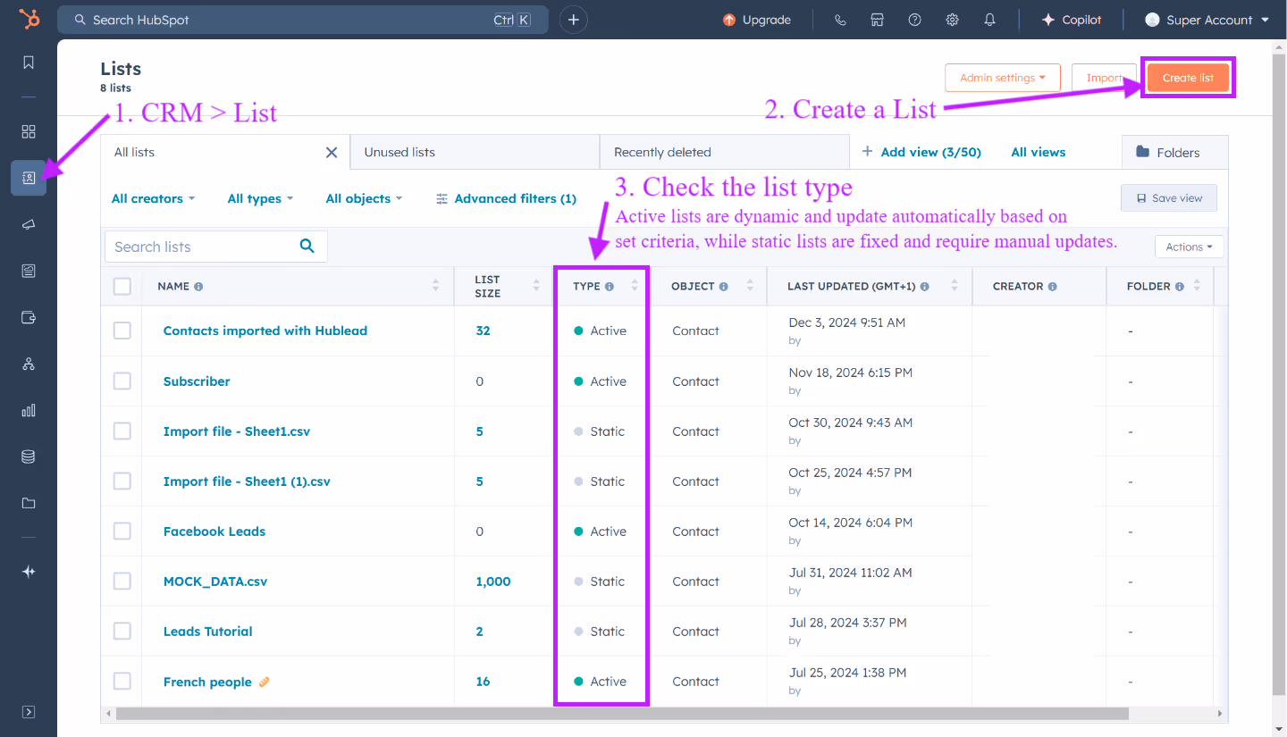
Task: Click the calling phone icon in the top bar
Action: [839, 19]
